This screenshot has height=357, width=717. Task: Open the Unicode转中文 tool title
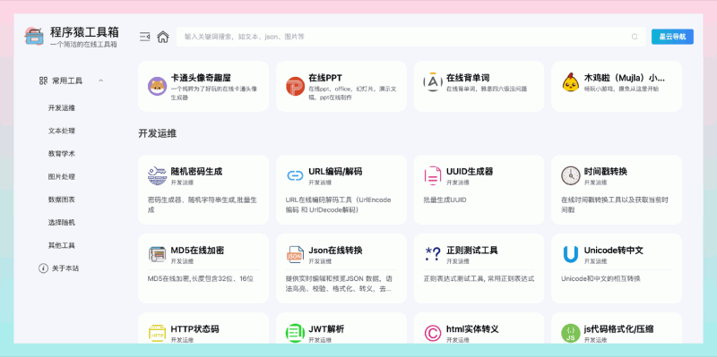614,251
